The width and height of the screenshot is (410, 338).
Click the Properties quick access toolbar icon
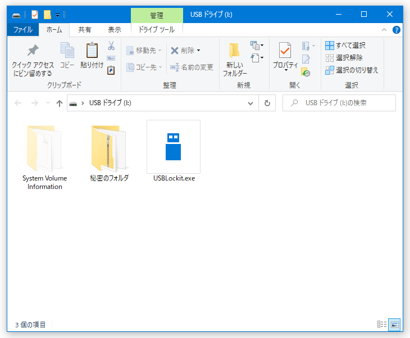coord(35,15)
